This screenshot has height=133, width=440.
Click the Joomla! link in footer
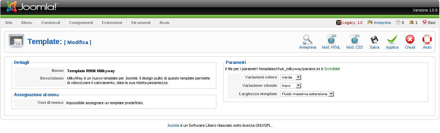coord(173,125)
